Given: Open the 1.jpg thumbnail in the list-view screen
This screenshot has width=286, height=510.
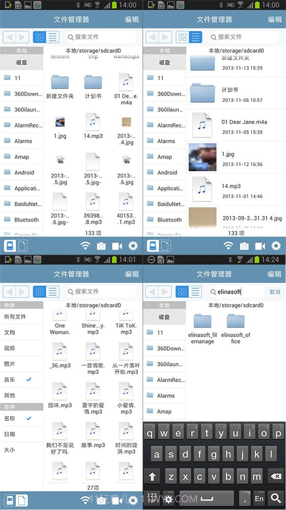Looking at the screenshot, I should click(x=203, y=157).
